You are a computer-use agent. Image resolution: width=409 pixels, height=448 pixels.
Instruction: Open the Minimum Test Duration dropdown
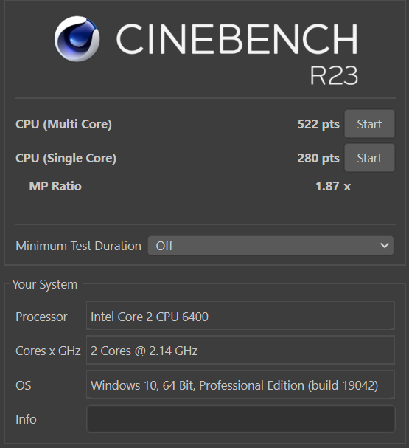click(x=270, y=246)
